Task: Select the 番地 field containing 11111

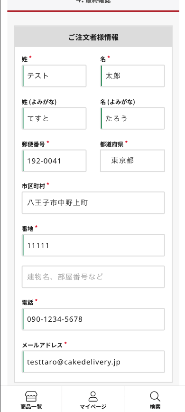Action: pos(93,245)
